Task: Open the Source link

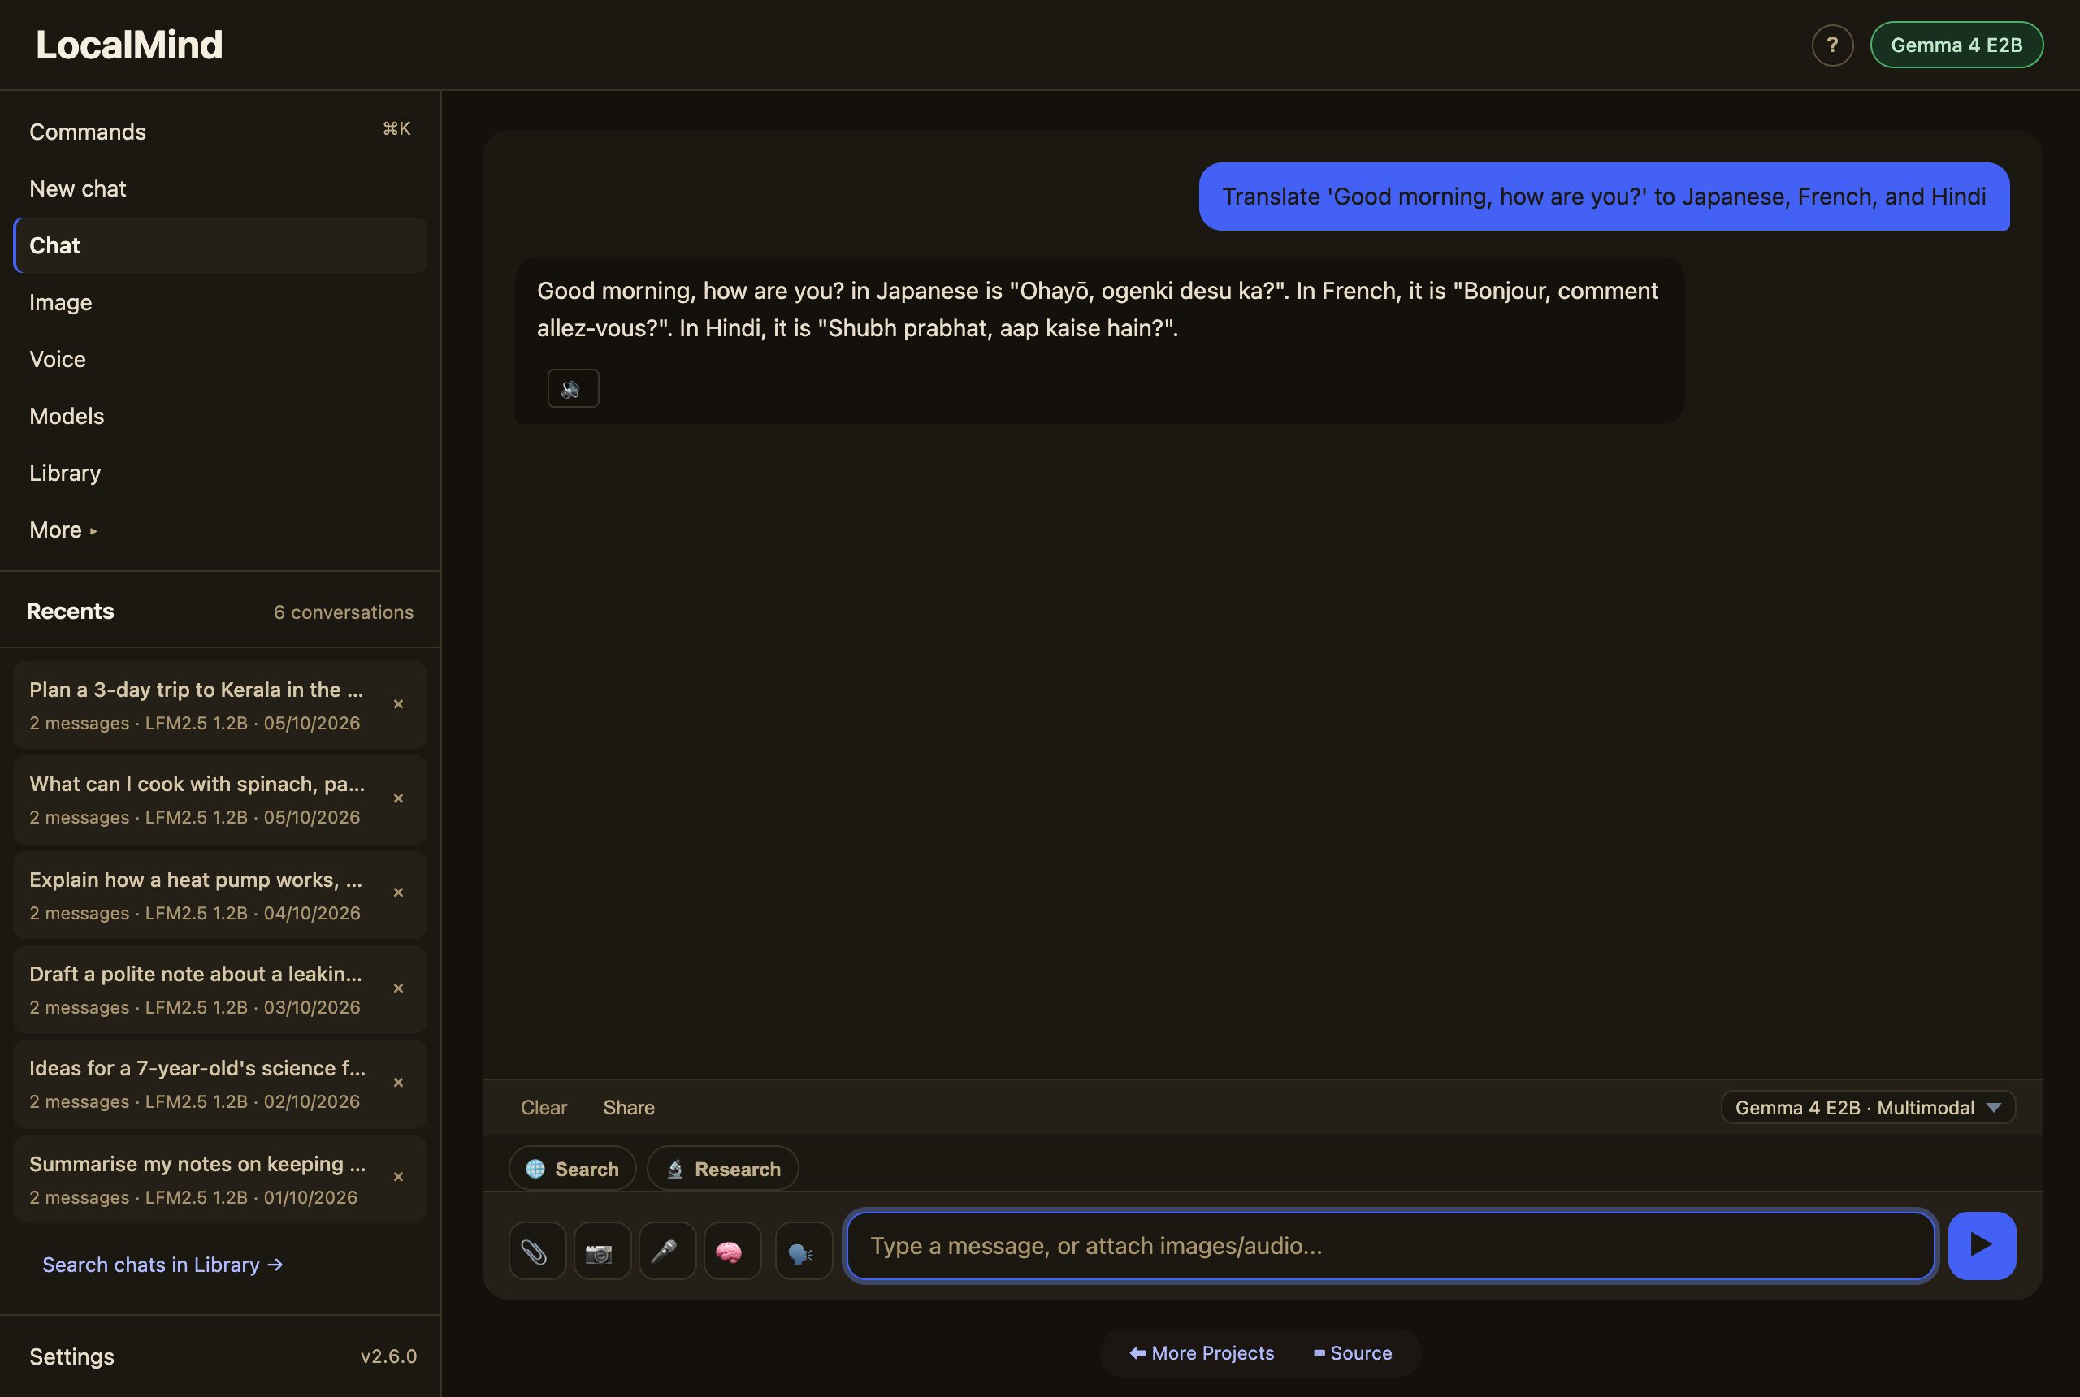Action: 1352,1352
